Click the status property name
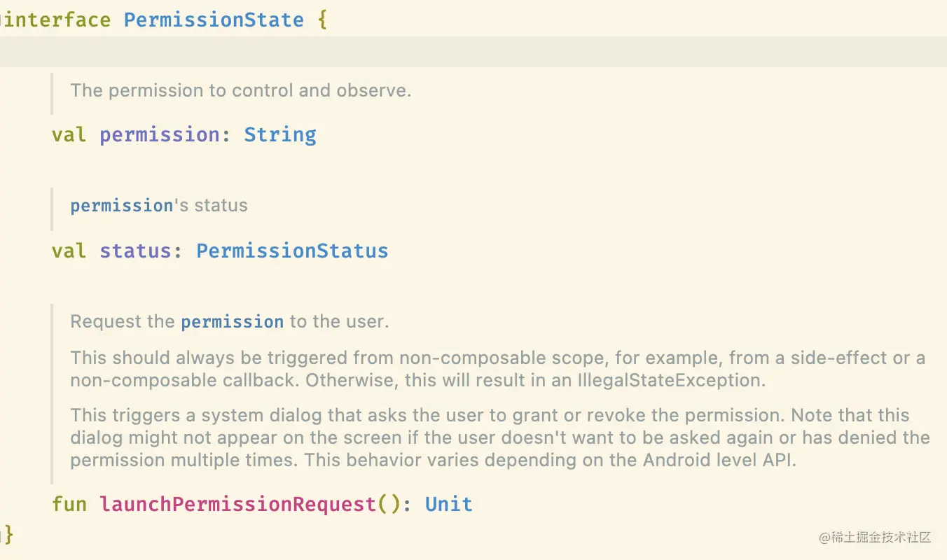 point(135,251)
